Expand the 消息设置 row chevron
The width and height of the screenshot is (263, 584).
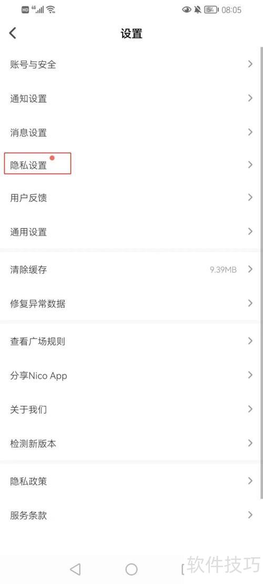tap(250, 132)
